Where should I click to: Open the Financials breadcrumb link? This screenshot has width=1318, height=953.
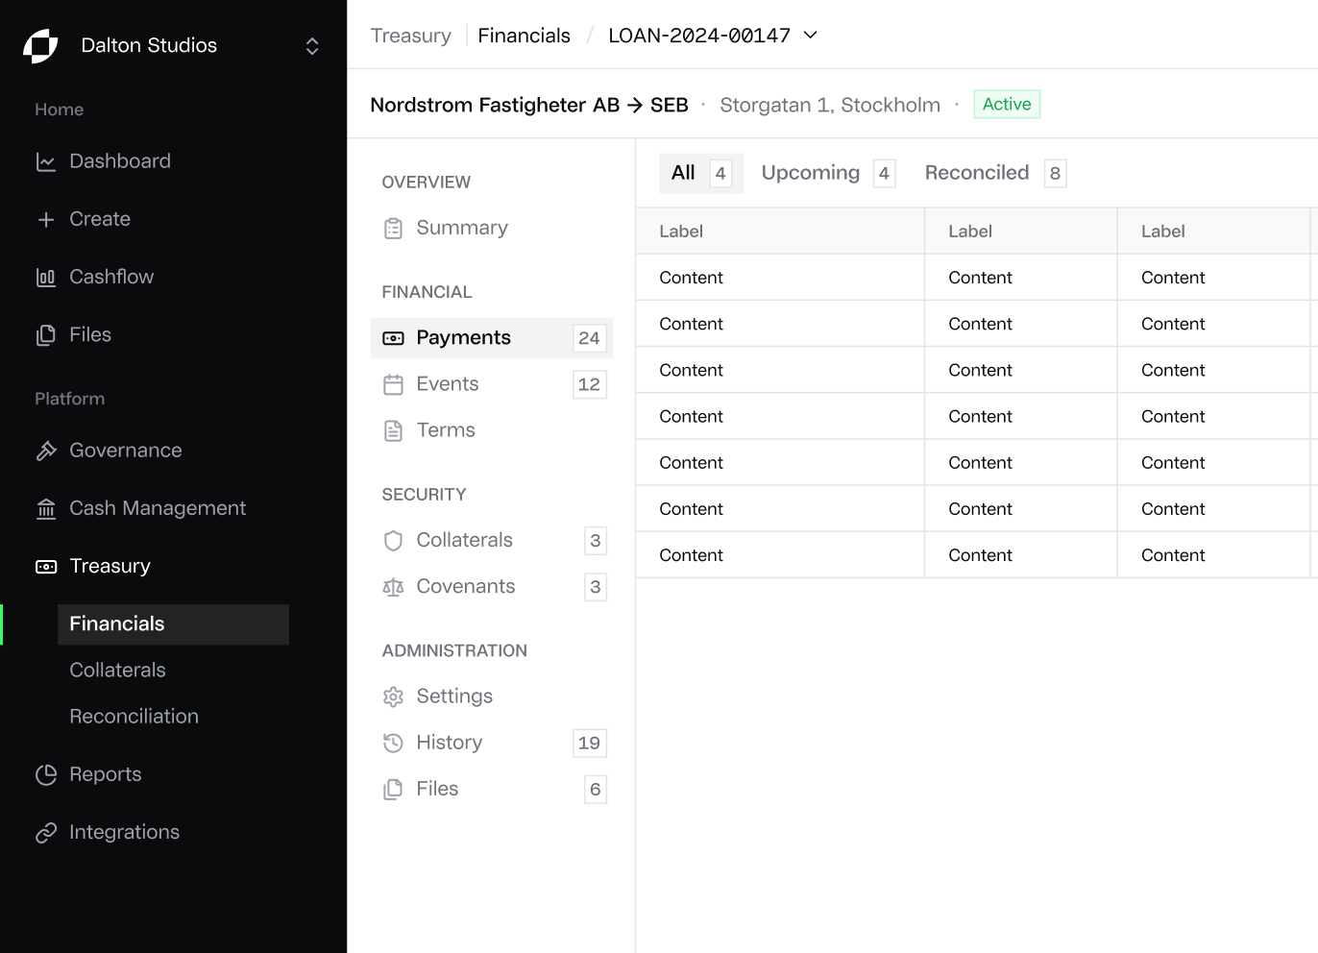(x=524, y=36)
